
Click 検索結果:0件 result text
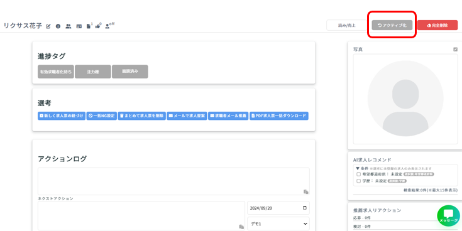431,190
